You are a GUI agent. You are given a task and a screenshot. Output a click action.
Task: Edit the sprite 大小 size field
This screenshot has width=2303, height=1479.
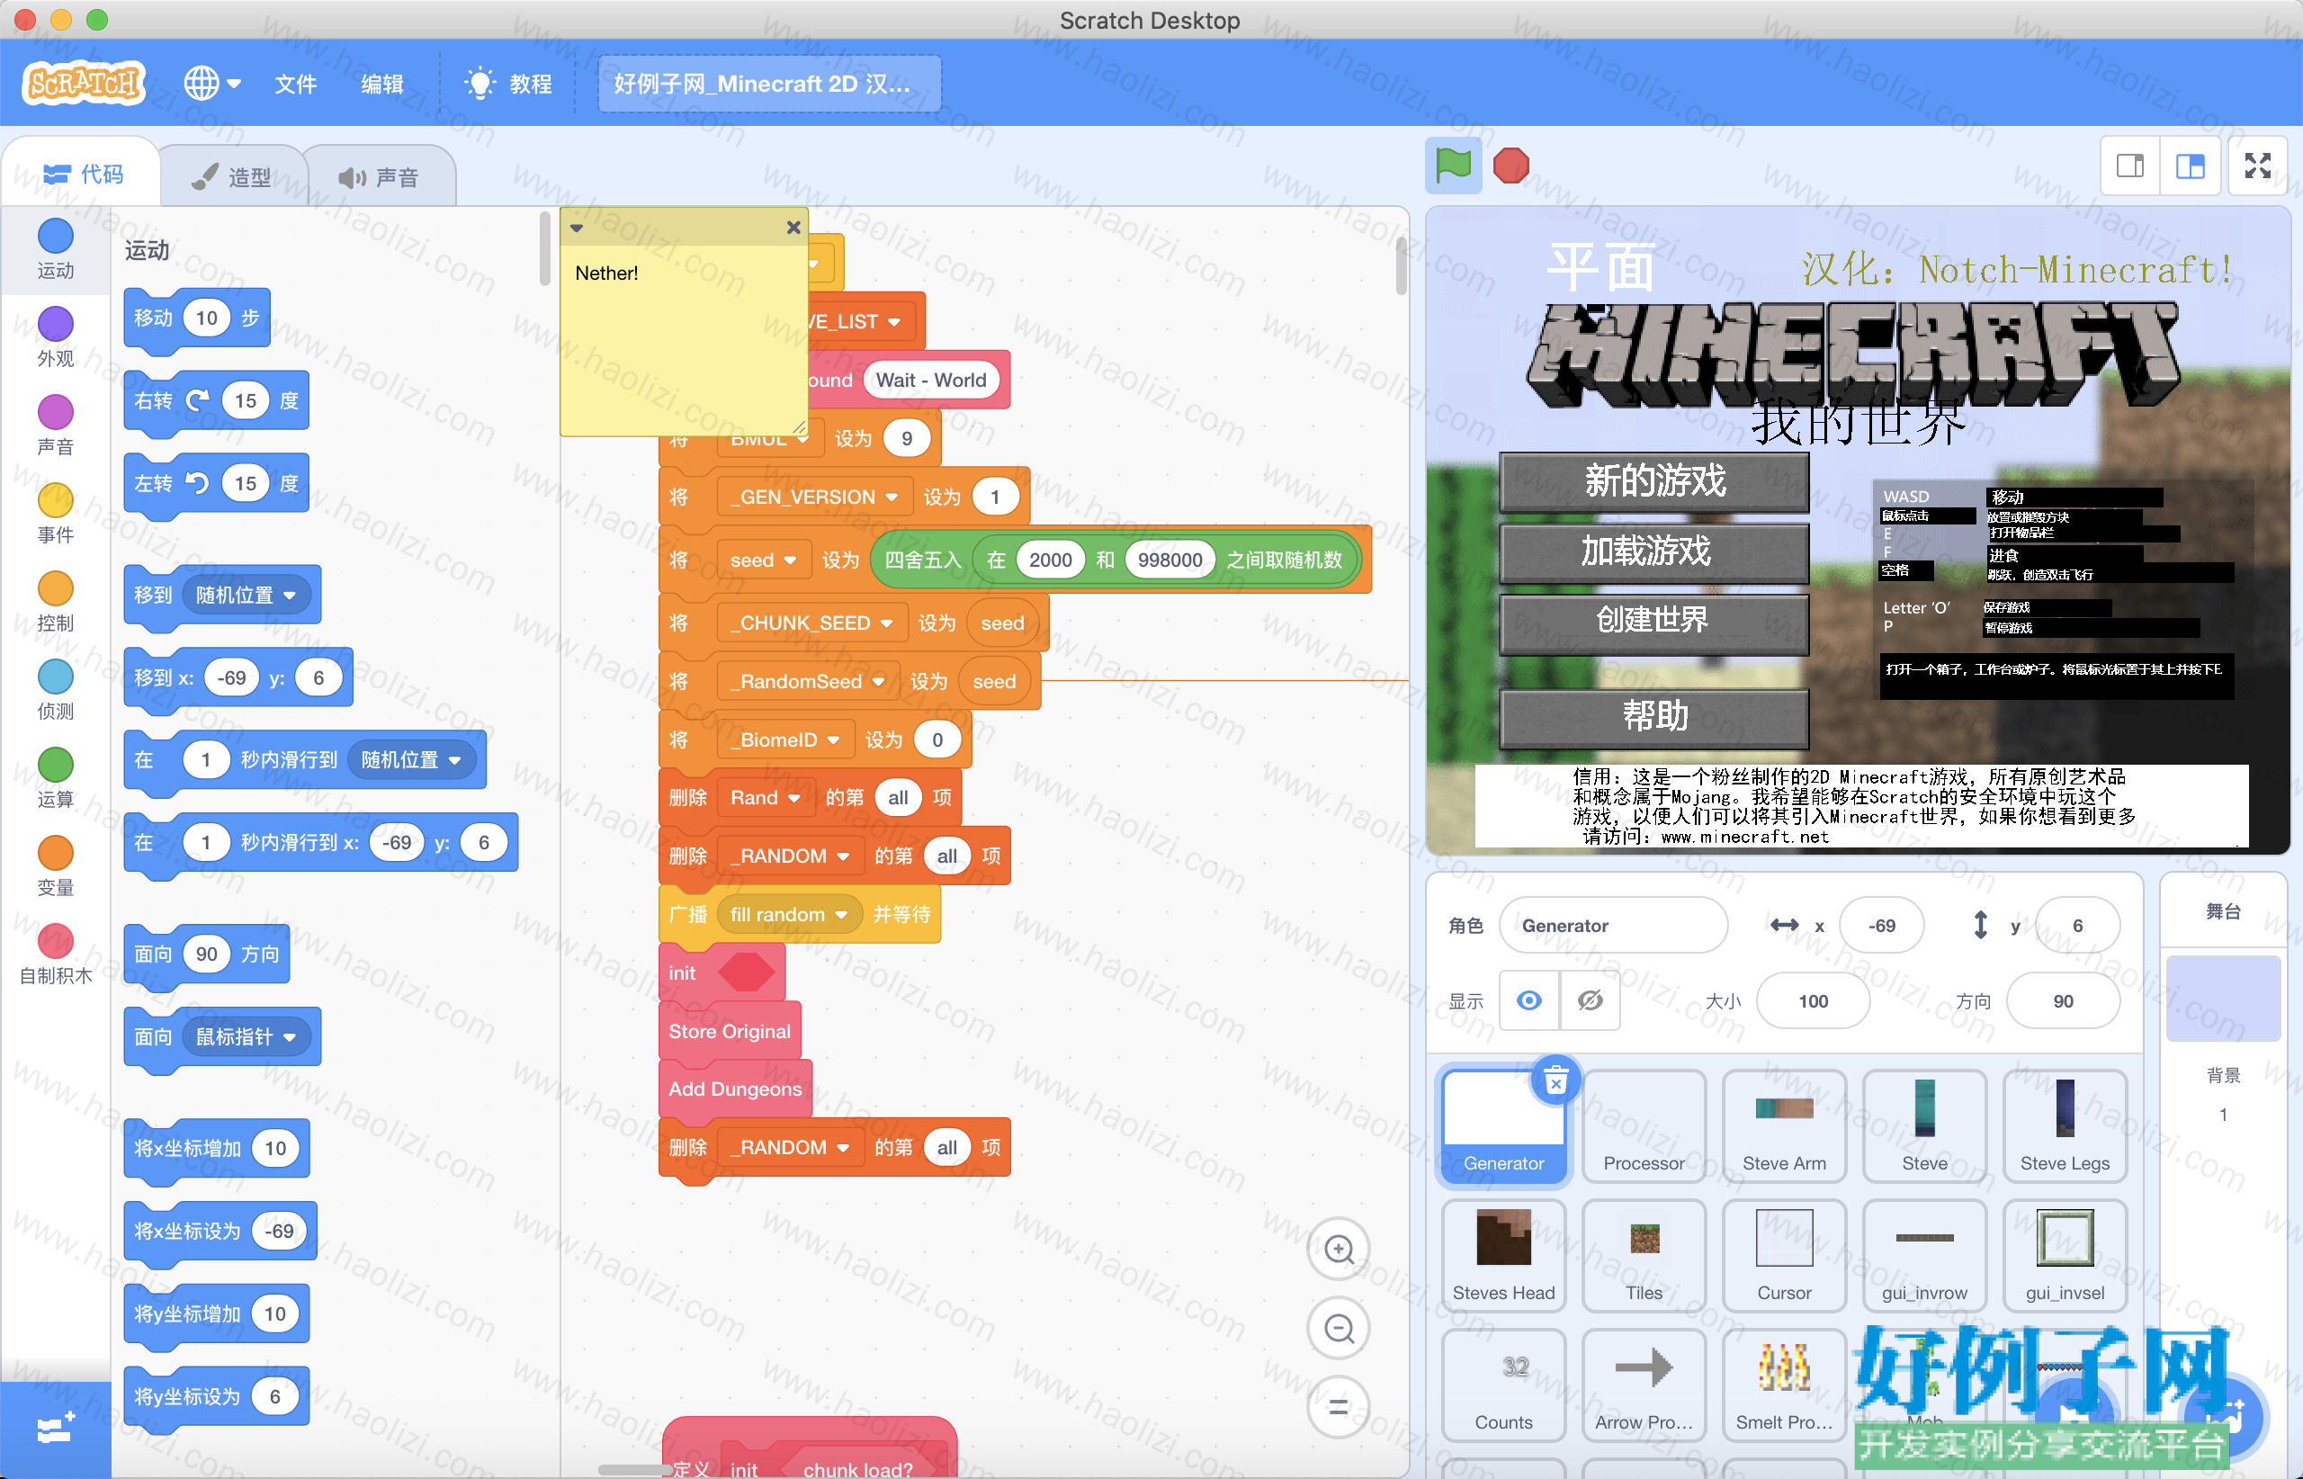point(1814,1000)
